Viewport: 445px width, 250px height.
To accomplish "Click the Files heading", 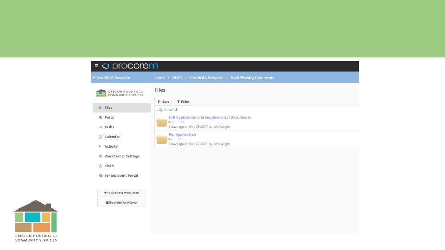I will 160,90.
